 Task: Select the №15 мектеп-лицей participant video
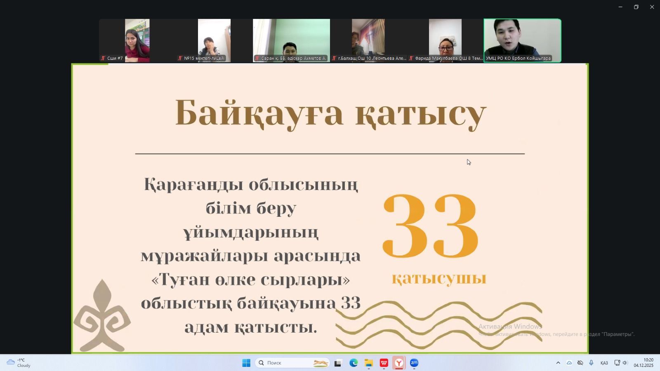(214, 40)
